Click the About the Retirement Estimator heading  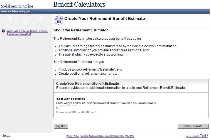click(x=80, y=30)
